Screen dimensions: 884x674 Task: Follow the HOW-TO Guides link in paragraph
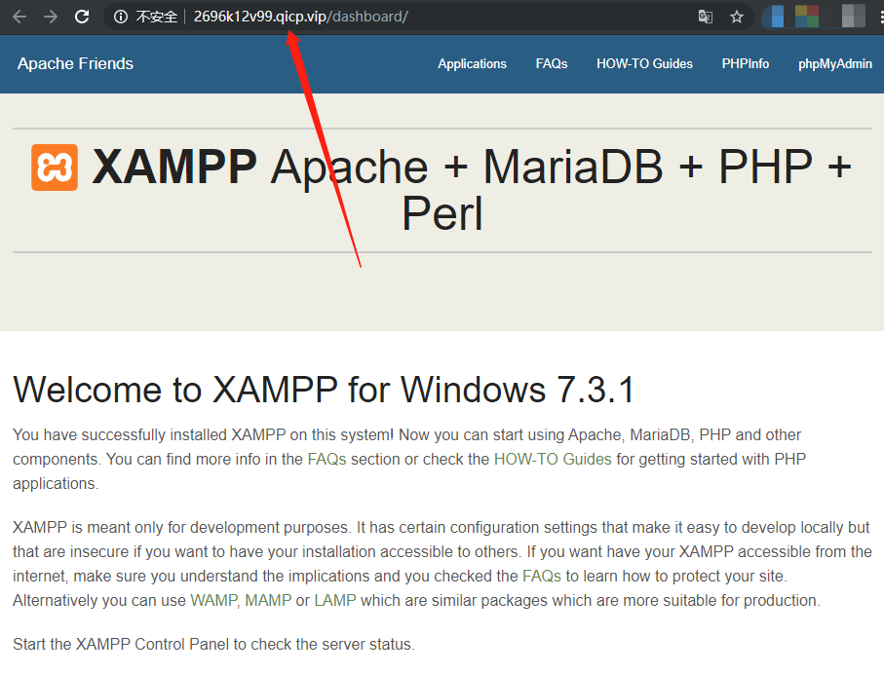point(553,460)
